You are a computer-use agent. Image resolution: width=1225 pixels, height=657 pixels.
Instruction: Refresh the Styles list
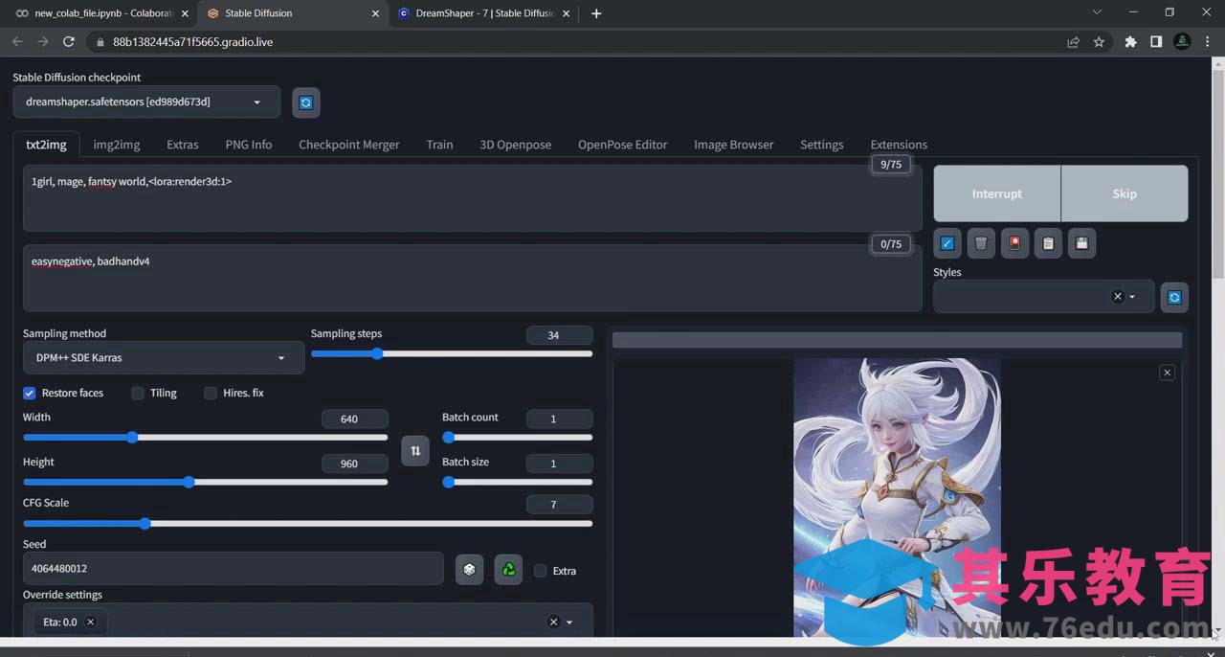point(1174,297)
